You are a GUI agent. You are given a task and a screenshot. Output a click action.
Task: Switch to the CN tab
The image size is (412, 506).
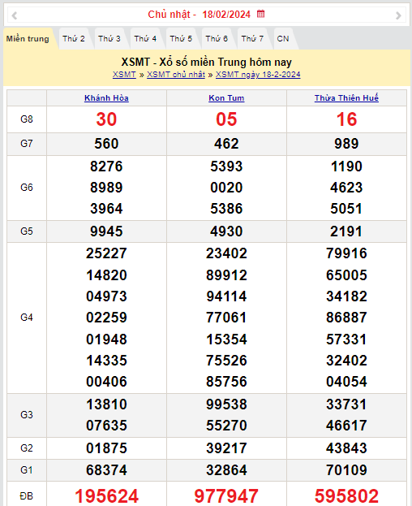pos(283,39)
